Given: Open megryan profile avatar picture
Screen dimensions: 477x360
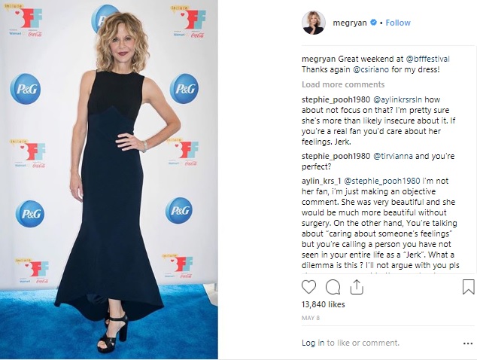Looking at the screenshot, I should click(x=313, y=23).
